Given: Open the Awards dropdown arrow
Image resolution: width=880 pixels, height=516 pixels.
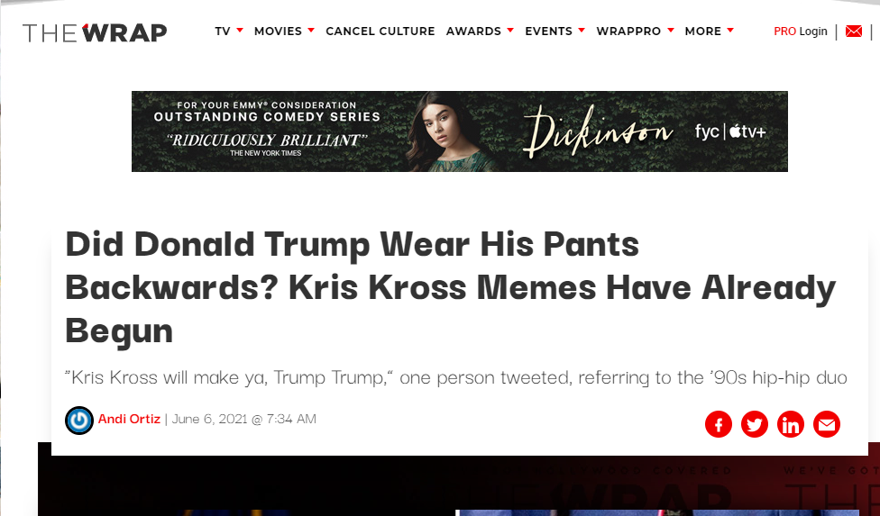Looking at the screenshot, I should (510, 31).
